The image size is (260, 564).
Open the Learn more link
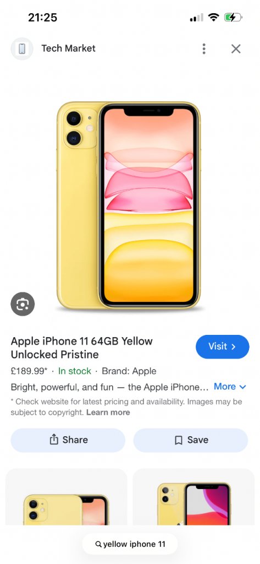[108, 412]
